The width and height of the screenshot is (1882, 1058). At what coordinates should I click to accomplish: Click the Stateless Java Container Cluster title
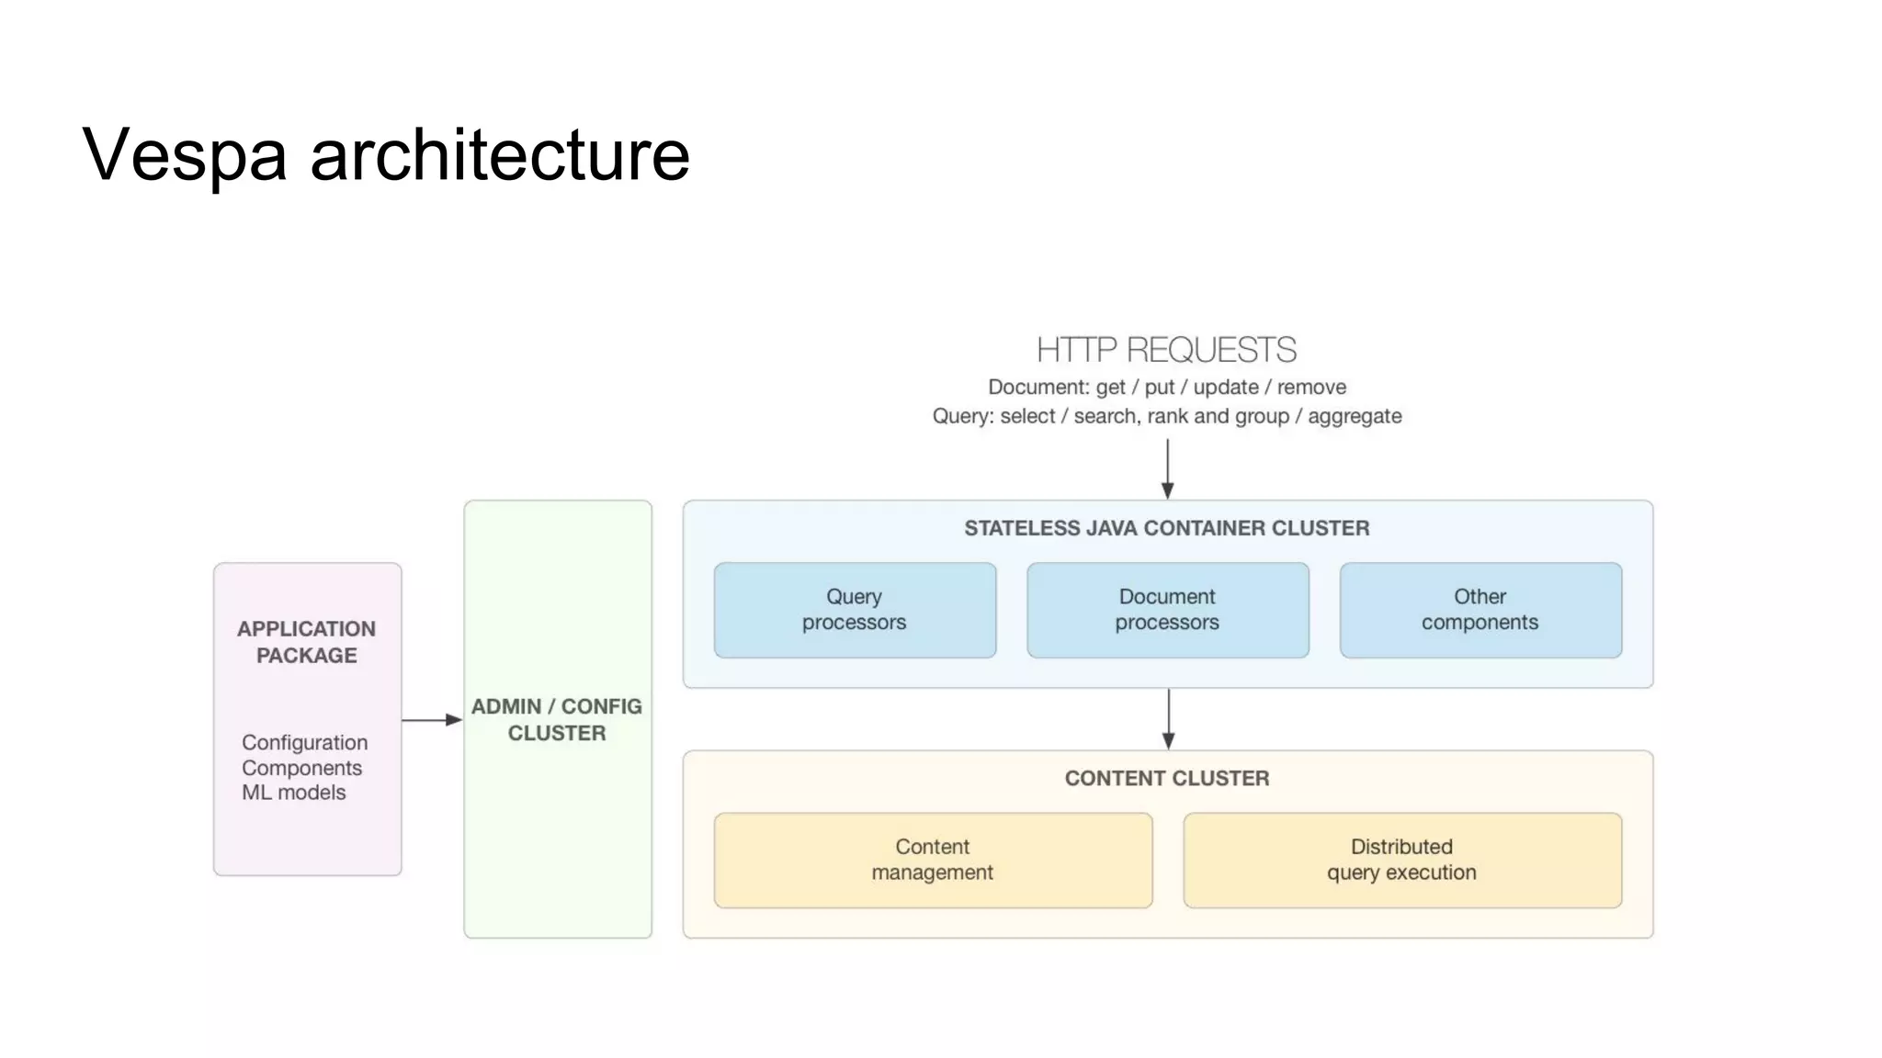click(x=1166, y=528)
